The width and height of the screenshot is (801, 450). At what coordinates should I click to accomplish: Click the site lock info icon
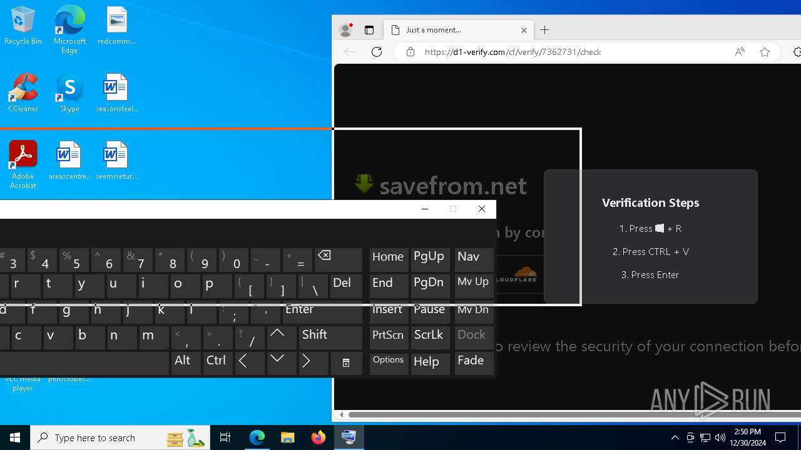(x=411, y=52)
